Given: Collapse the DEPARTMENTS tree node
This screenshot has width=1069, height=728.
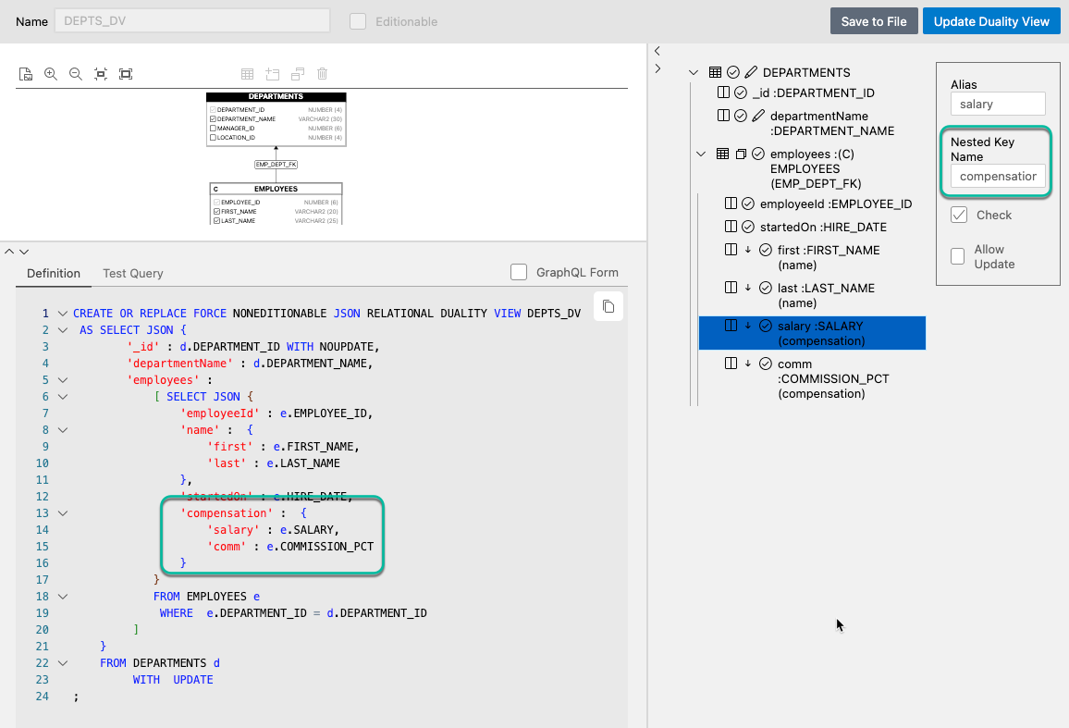Looking at the screenshot, I should click(694, 72).
